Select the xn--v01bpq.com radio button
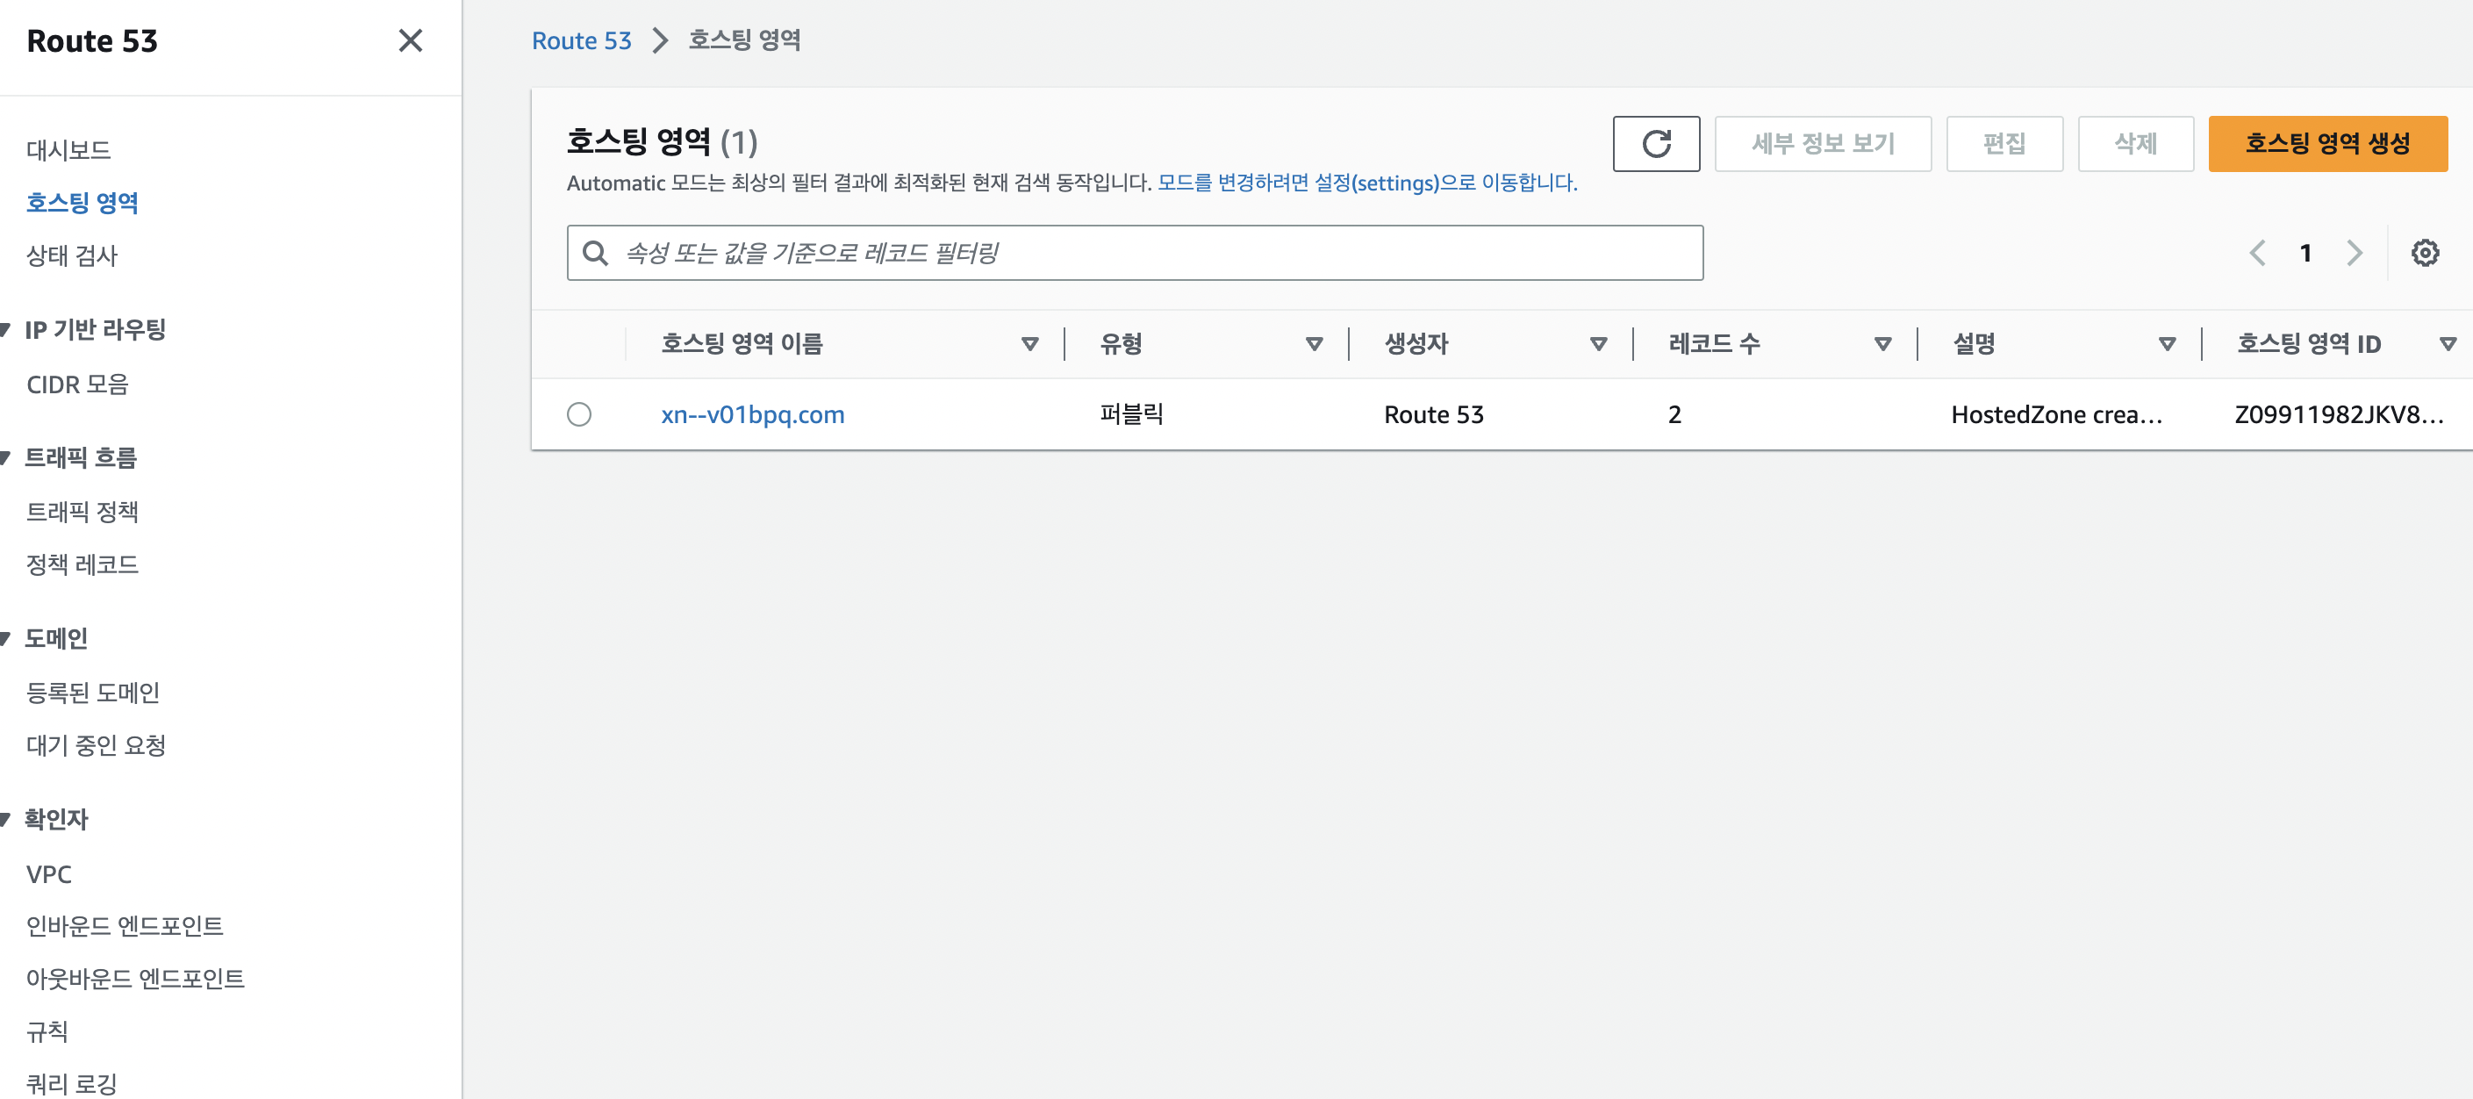 click(579, 414)
